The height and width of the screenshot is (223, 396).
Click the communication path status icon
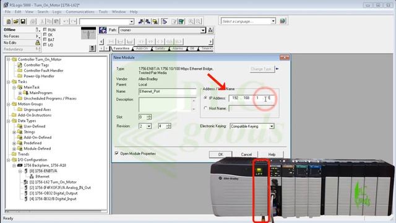(x=103, y=30)
